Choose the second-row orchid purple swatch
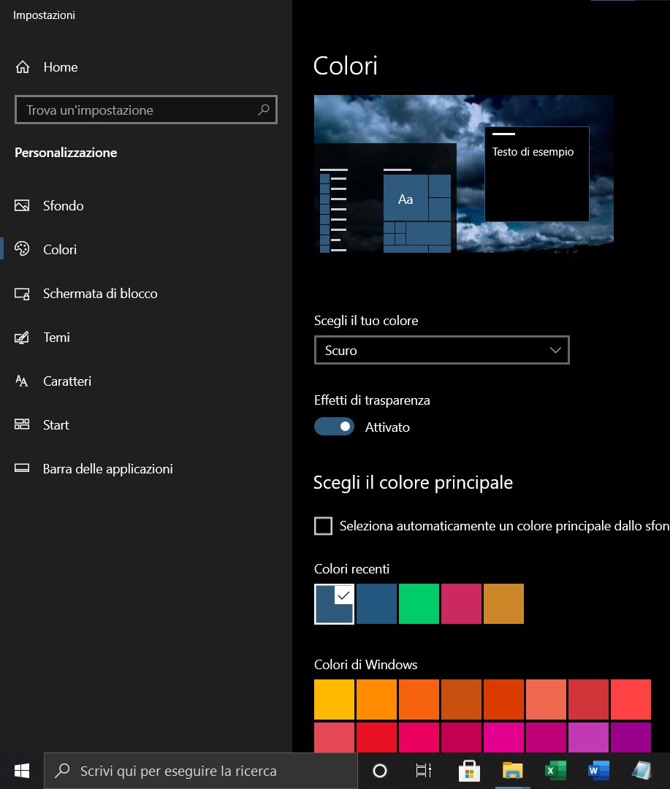Screen dimensions: 670x789 tap(588, 738)
